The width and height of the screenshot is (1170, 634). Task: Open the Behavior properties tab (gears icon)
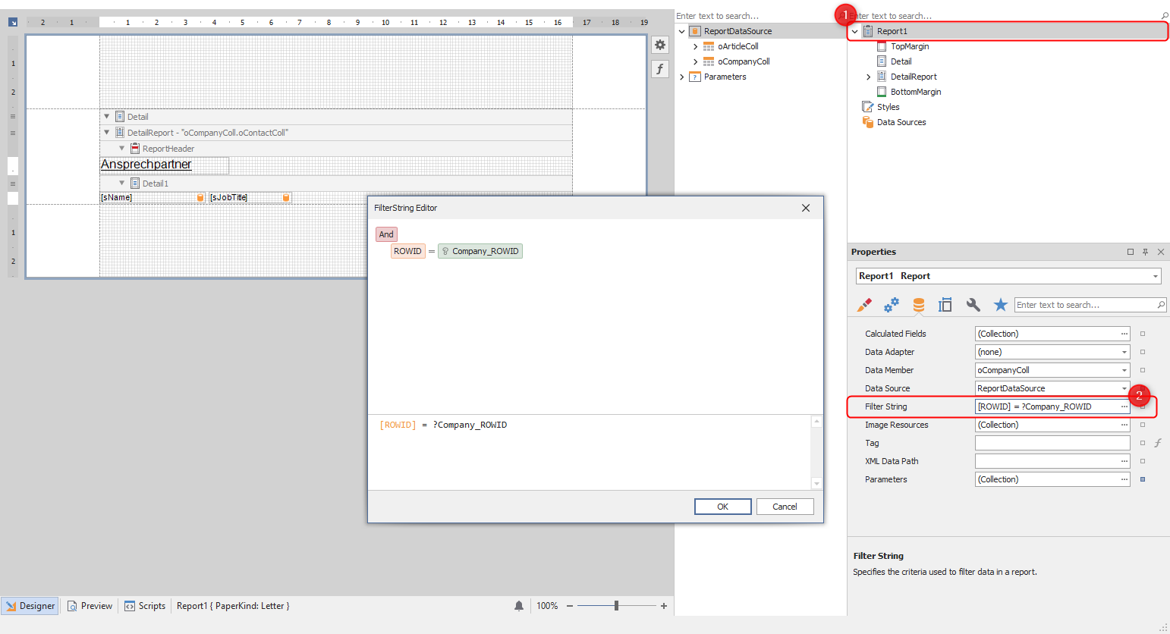(892, 305)
